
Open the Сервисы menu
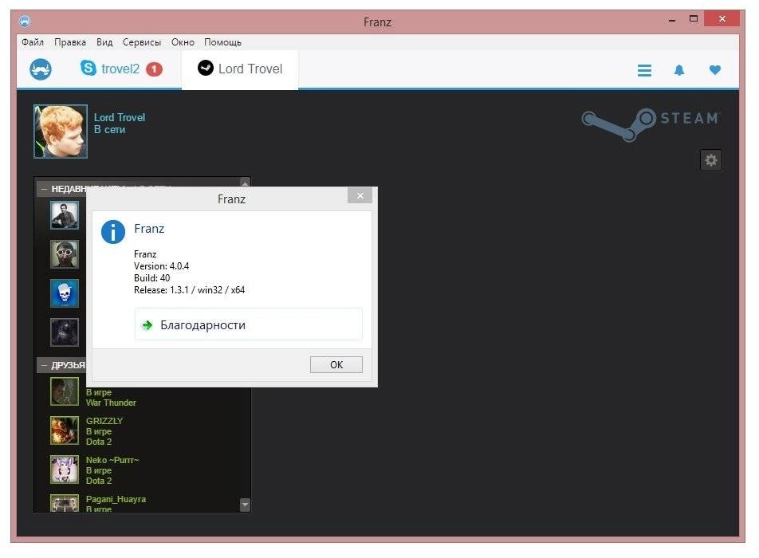tap(142, 42)
